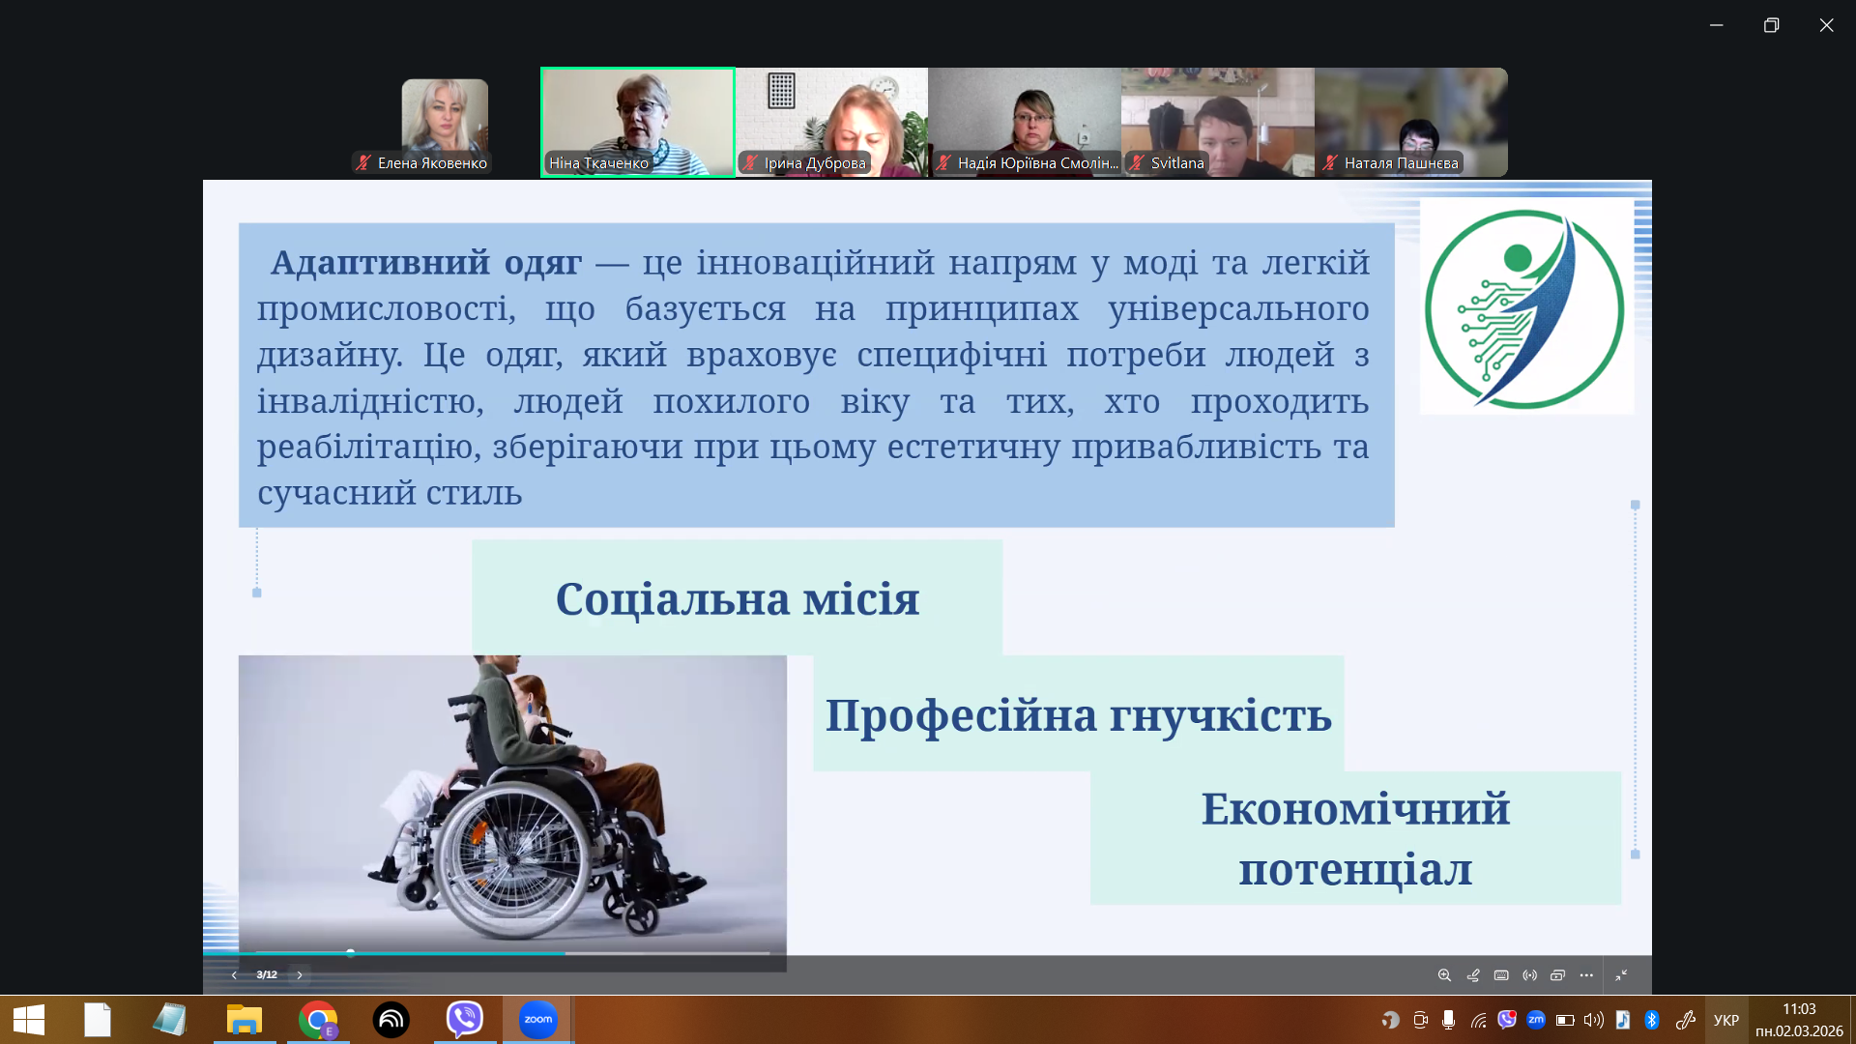Image resolution: width=1856 pixels, height=1044 pixels.
Task: Click Елена Яковенко participant tile
Action: click(444, 121)
